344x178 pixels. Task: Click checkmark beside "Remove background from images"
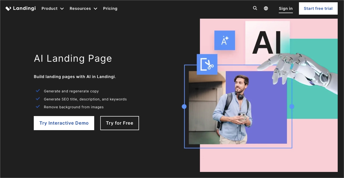coord(38,106)
